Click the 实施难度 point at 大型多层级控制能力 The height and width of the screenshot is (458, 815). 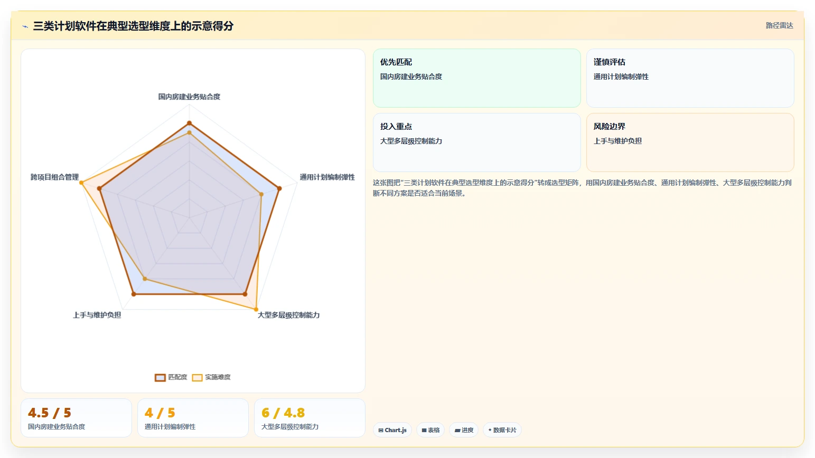click(256, 309)
